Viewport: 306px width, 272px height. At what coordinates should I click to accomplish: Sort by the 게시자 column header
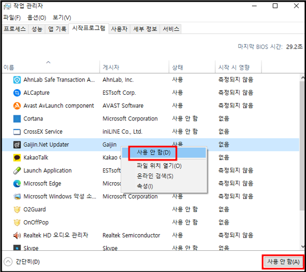pos(134,67)
